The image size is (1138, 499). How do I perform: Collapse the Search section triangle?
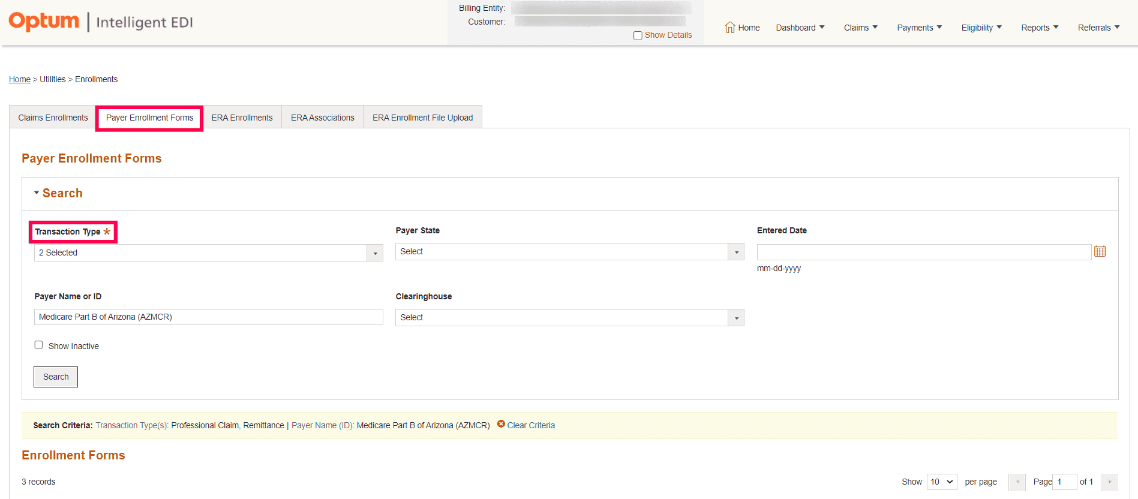[x=37, y=193]
